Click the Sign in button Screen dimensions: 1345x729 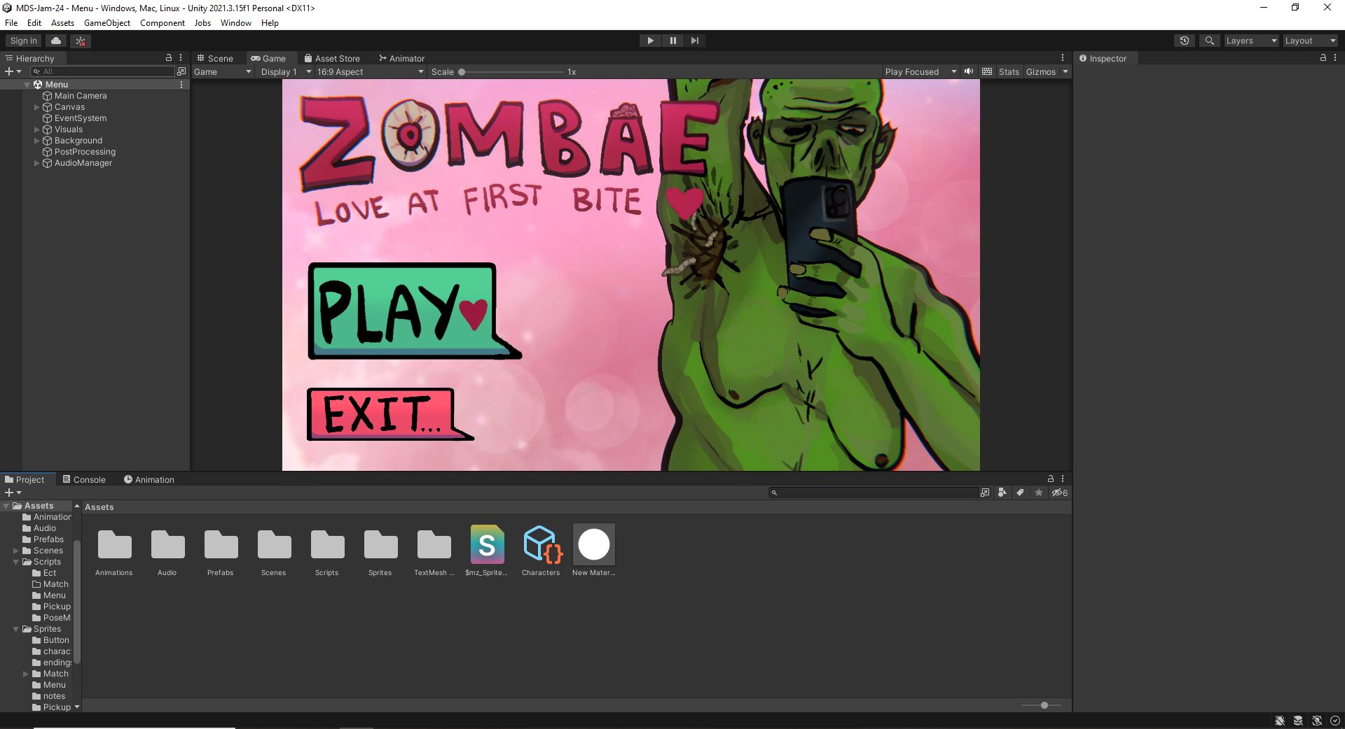[x=24, y=41]
